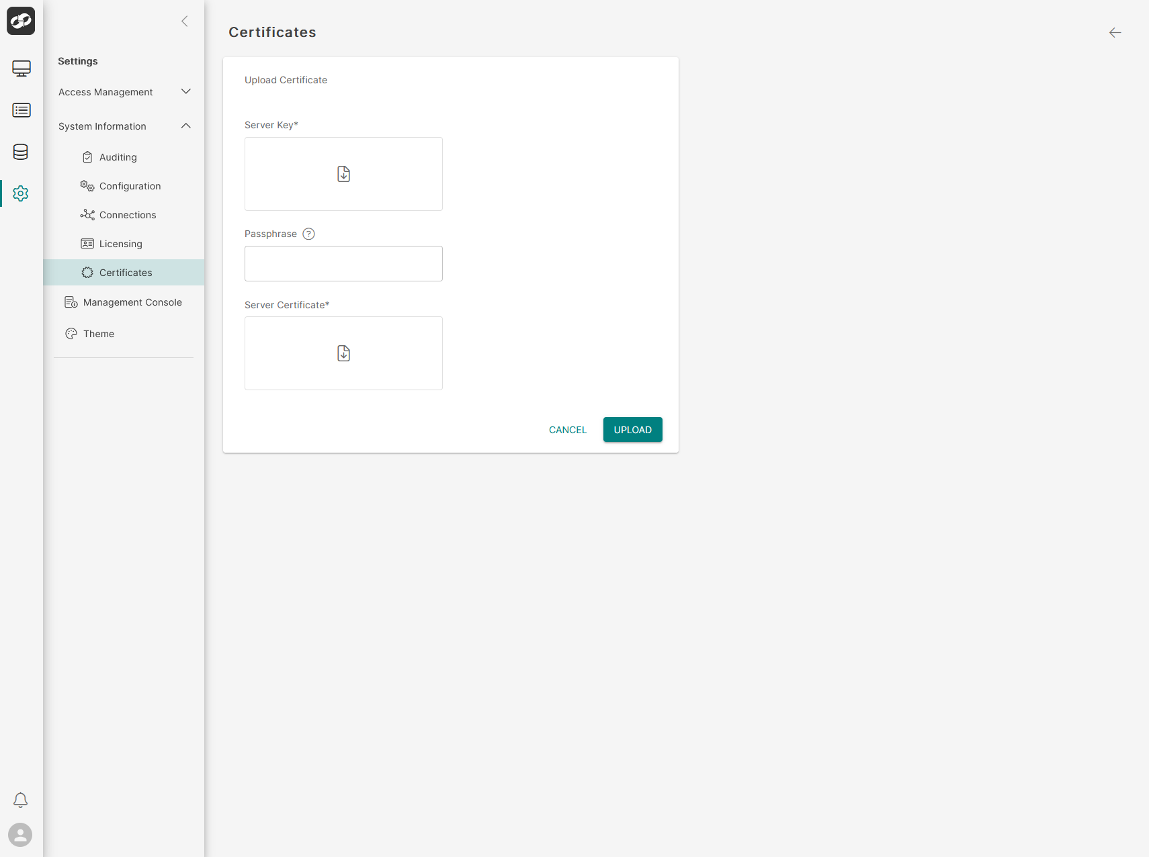
Task: Click the Licensing card icon
Action: pyautogui.click(x=87, y=244)
